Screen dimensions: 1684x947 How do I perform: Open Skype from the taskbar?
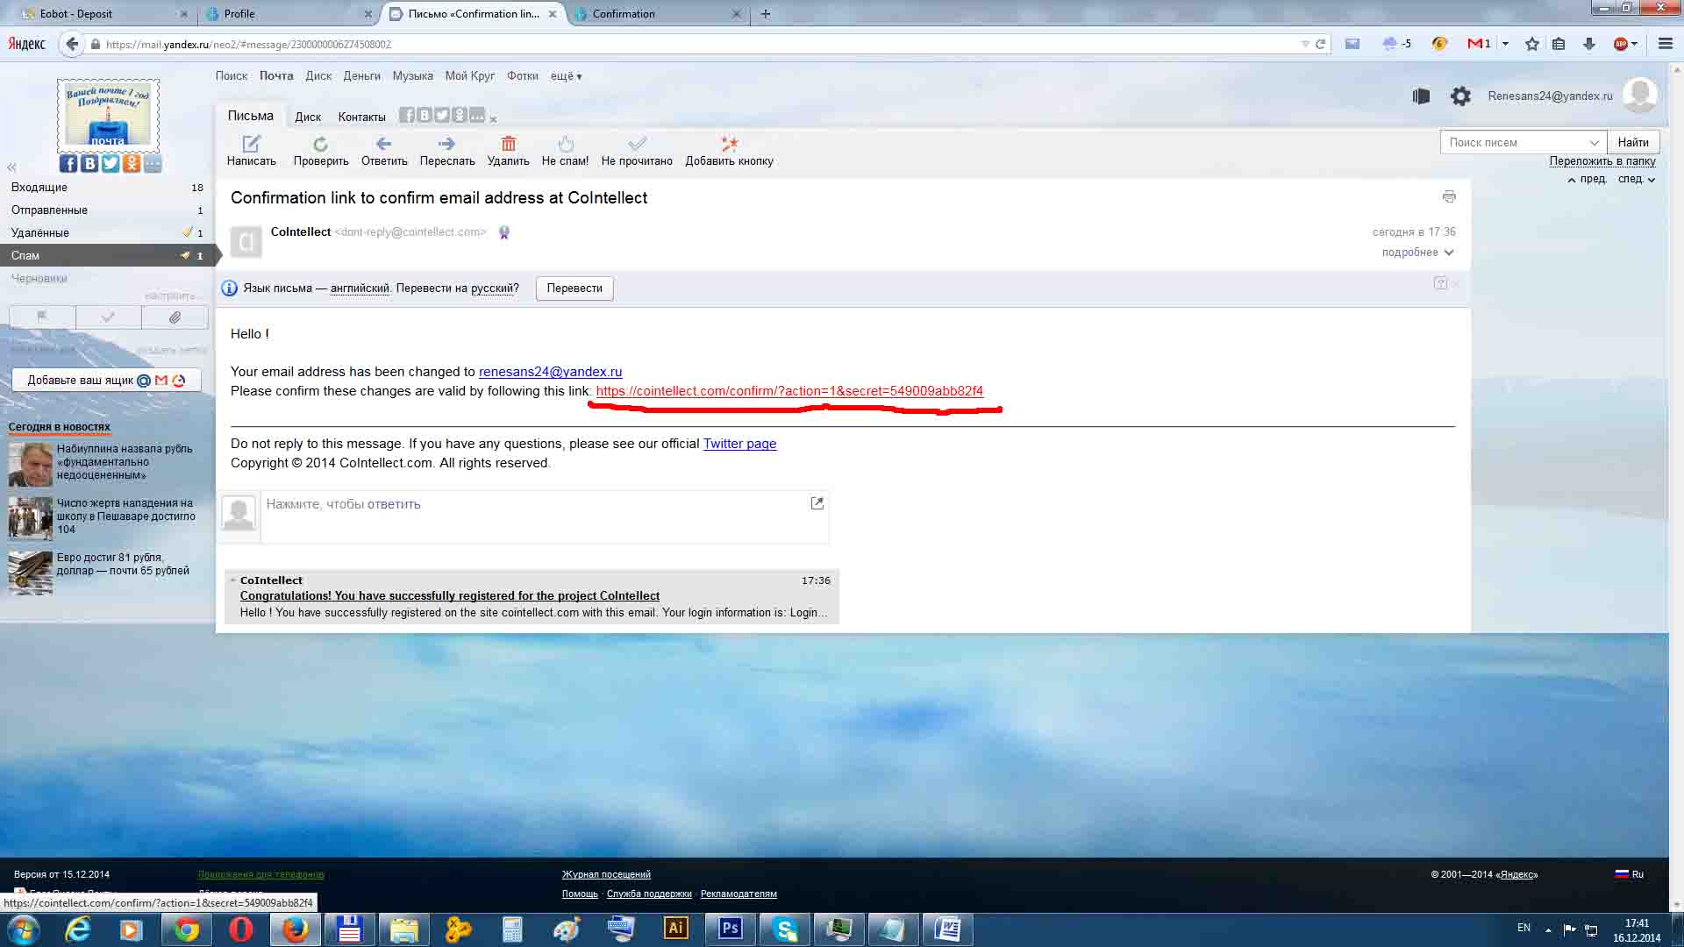[785, 929]
